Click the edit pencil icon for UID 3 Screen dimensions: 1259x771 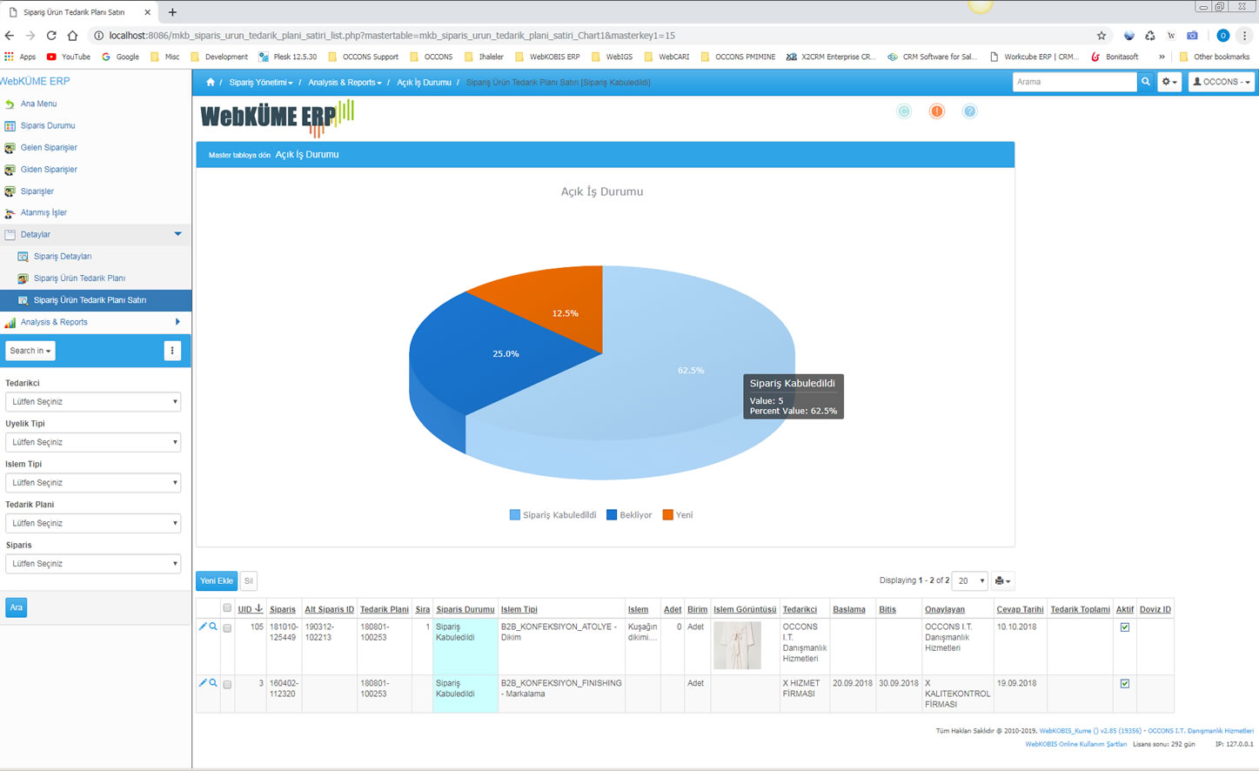203,683
